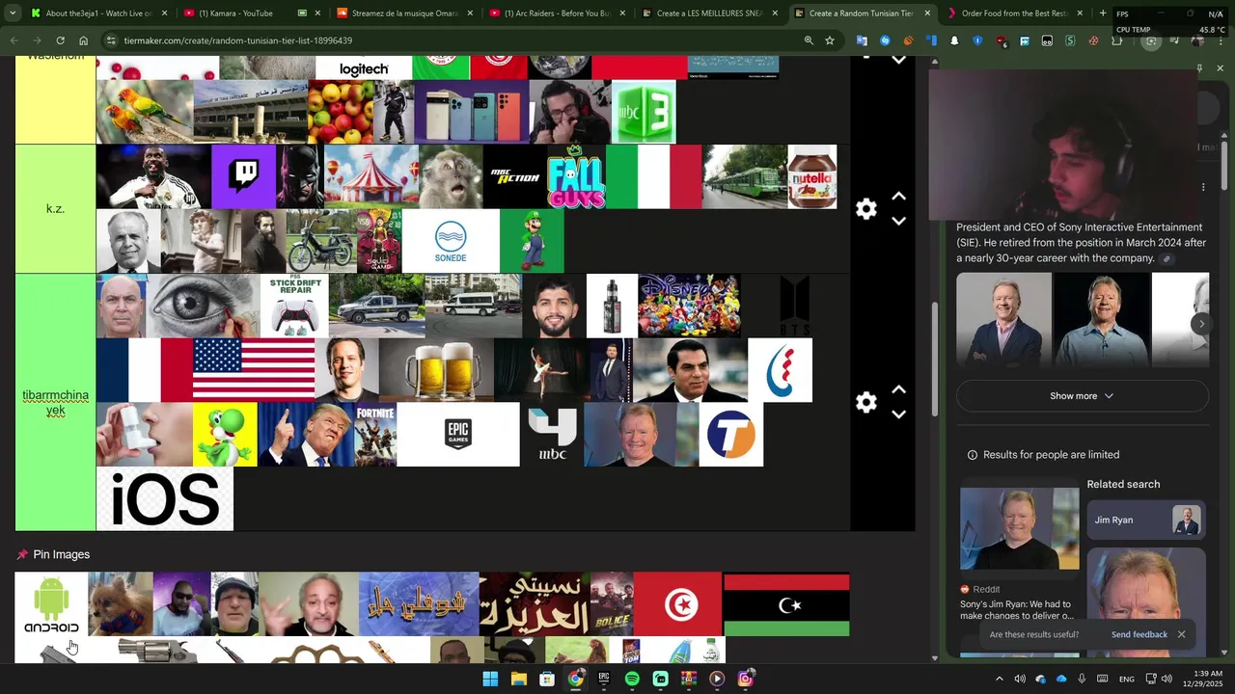1235x694 pixels.
Task: Switch to Order Food from the Best tab
Action: 1013,13
